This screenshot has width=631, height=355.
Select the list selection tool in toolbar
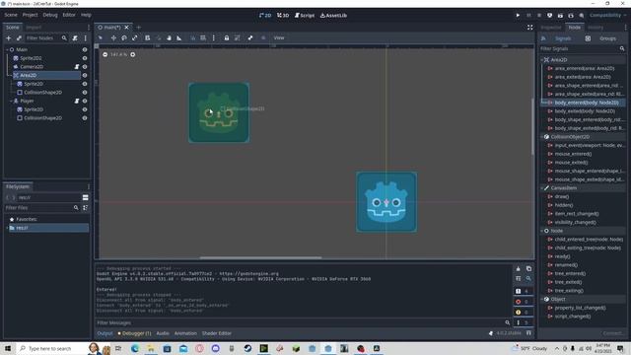click(x=147, y=37)
